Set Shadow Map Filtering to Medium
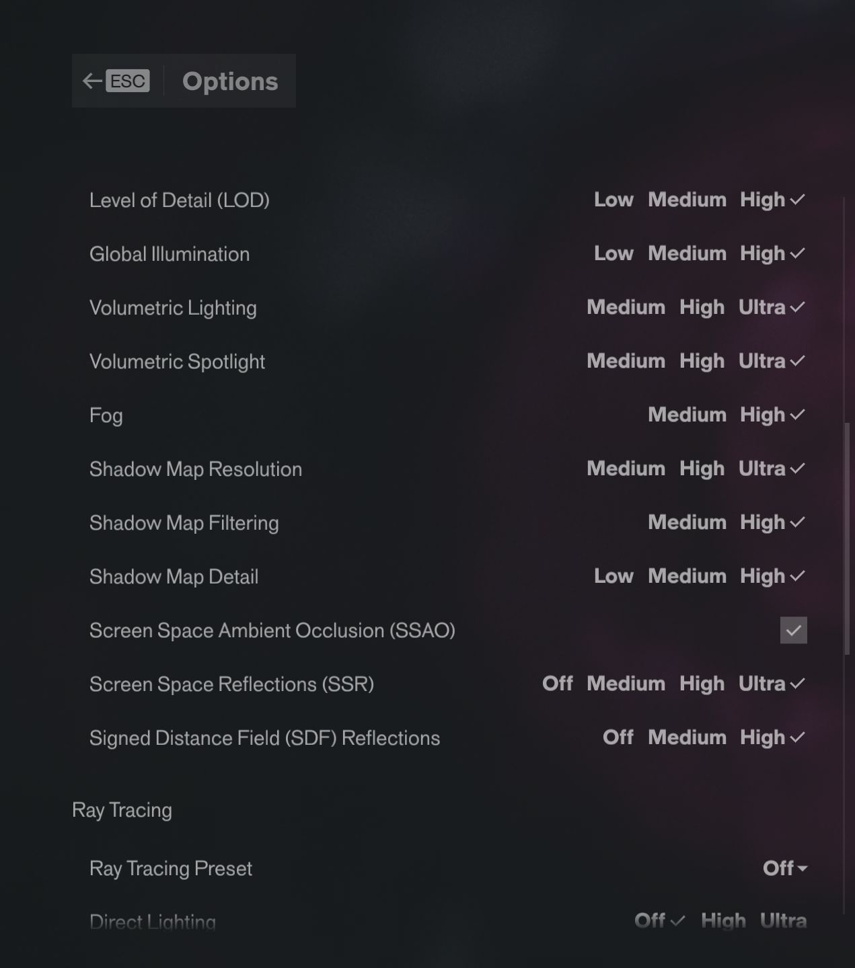 point(687,522)
